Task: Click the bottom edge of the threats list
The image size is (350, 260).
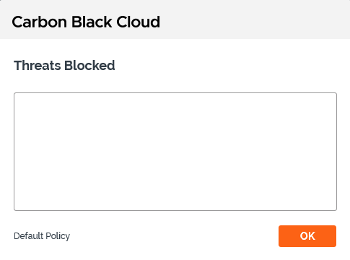Action: [x=175, y=210]
